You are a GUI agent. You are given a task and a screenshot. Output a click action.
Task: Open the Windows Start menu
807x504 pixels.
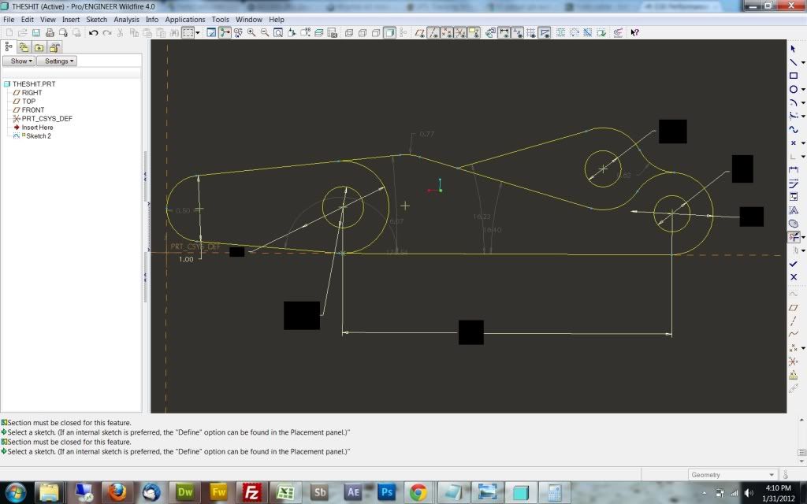pyautogui.click(x=16, y=492)
